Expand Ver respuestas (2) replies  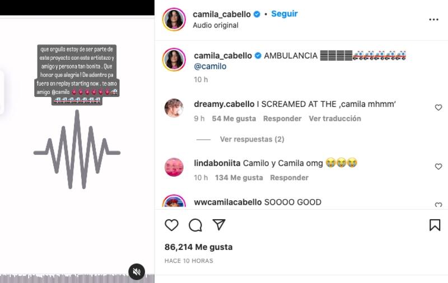click(252, 139)
